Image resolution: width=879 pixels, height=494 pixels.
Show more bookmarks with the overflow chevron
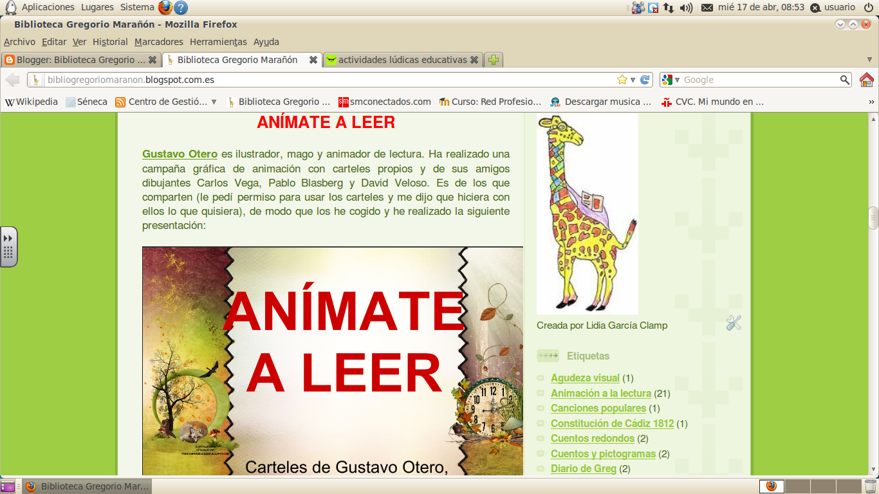(x=871, y=102)
